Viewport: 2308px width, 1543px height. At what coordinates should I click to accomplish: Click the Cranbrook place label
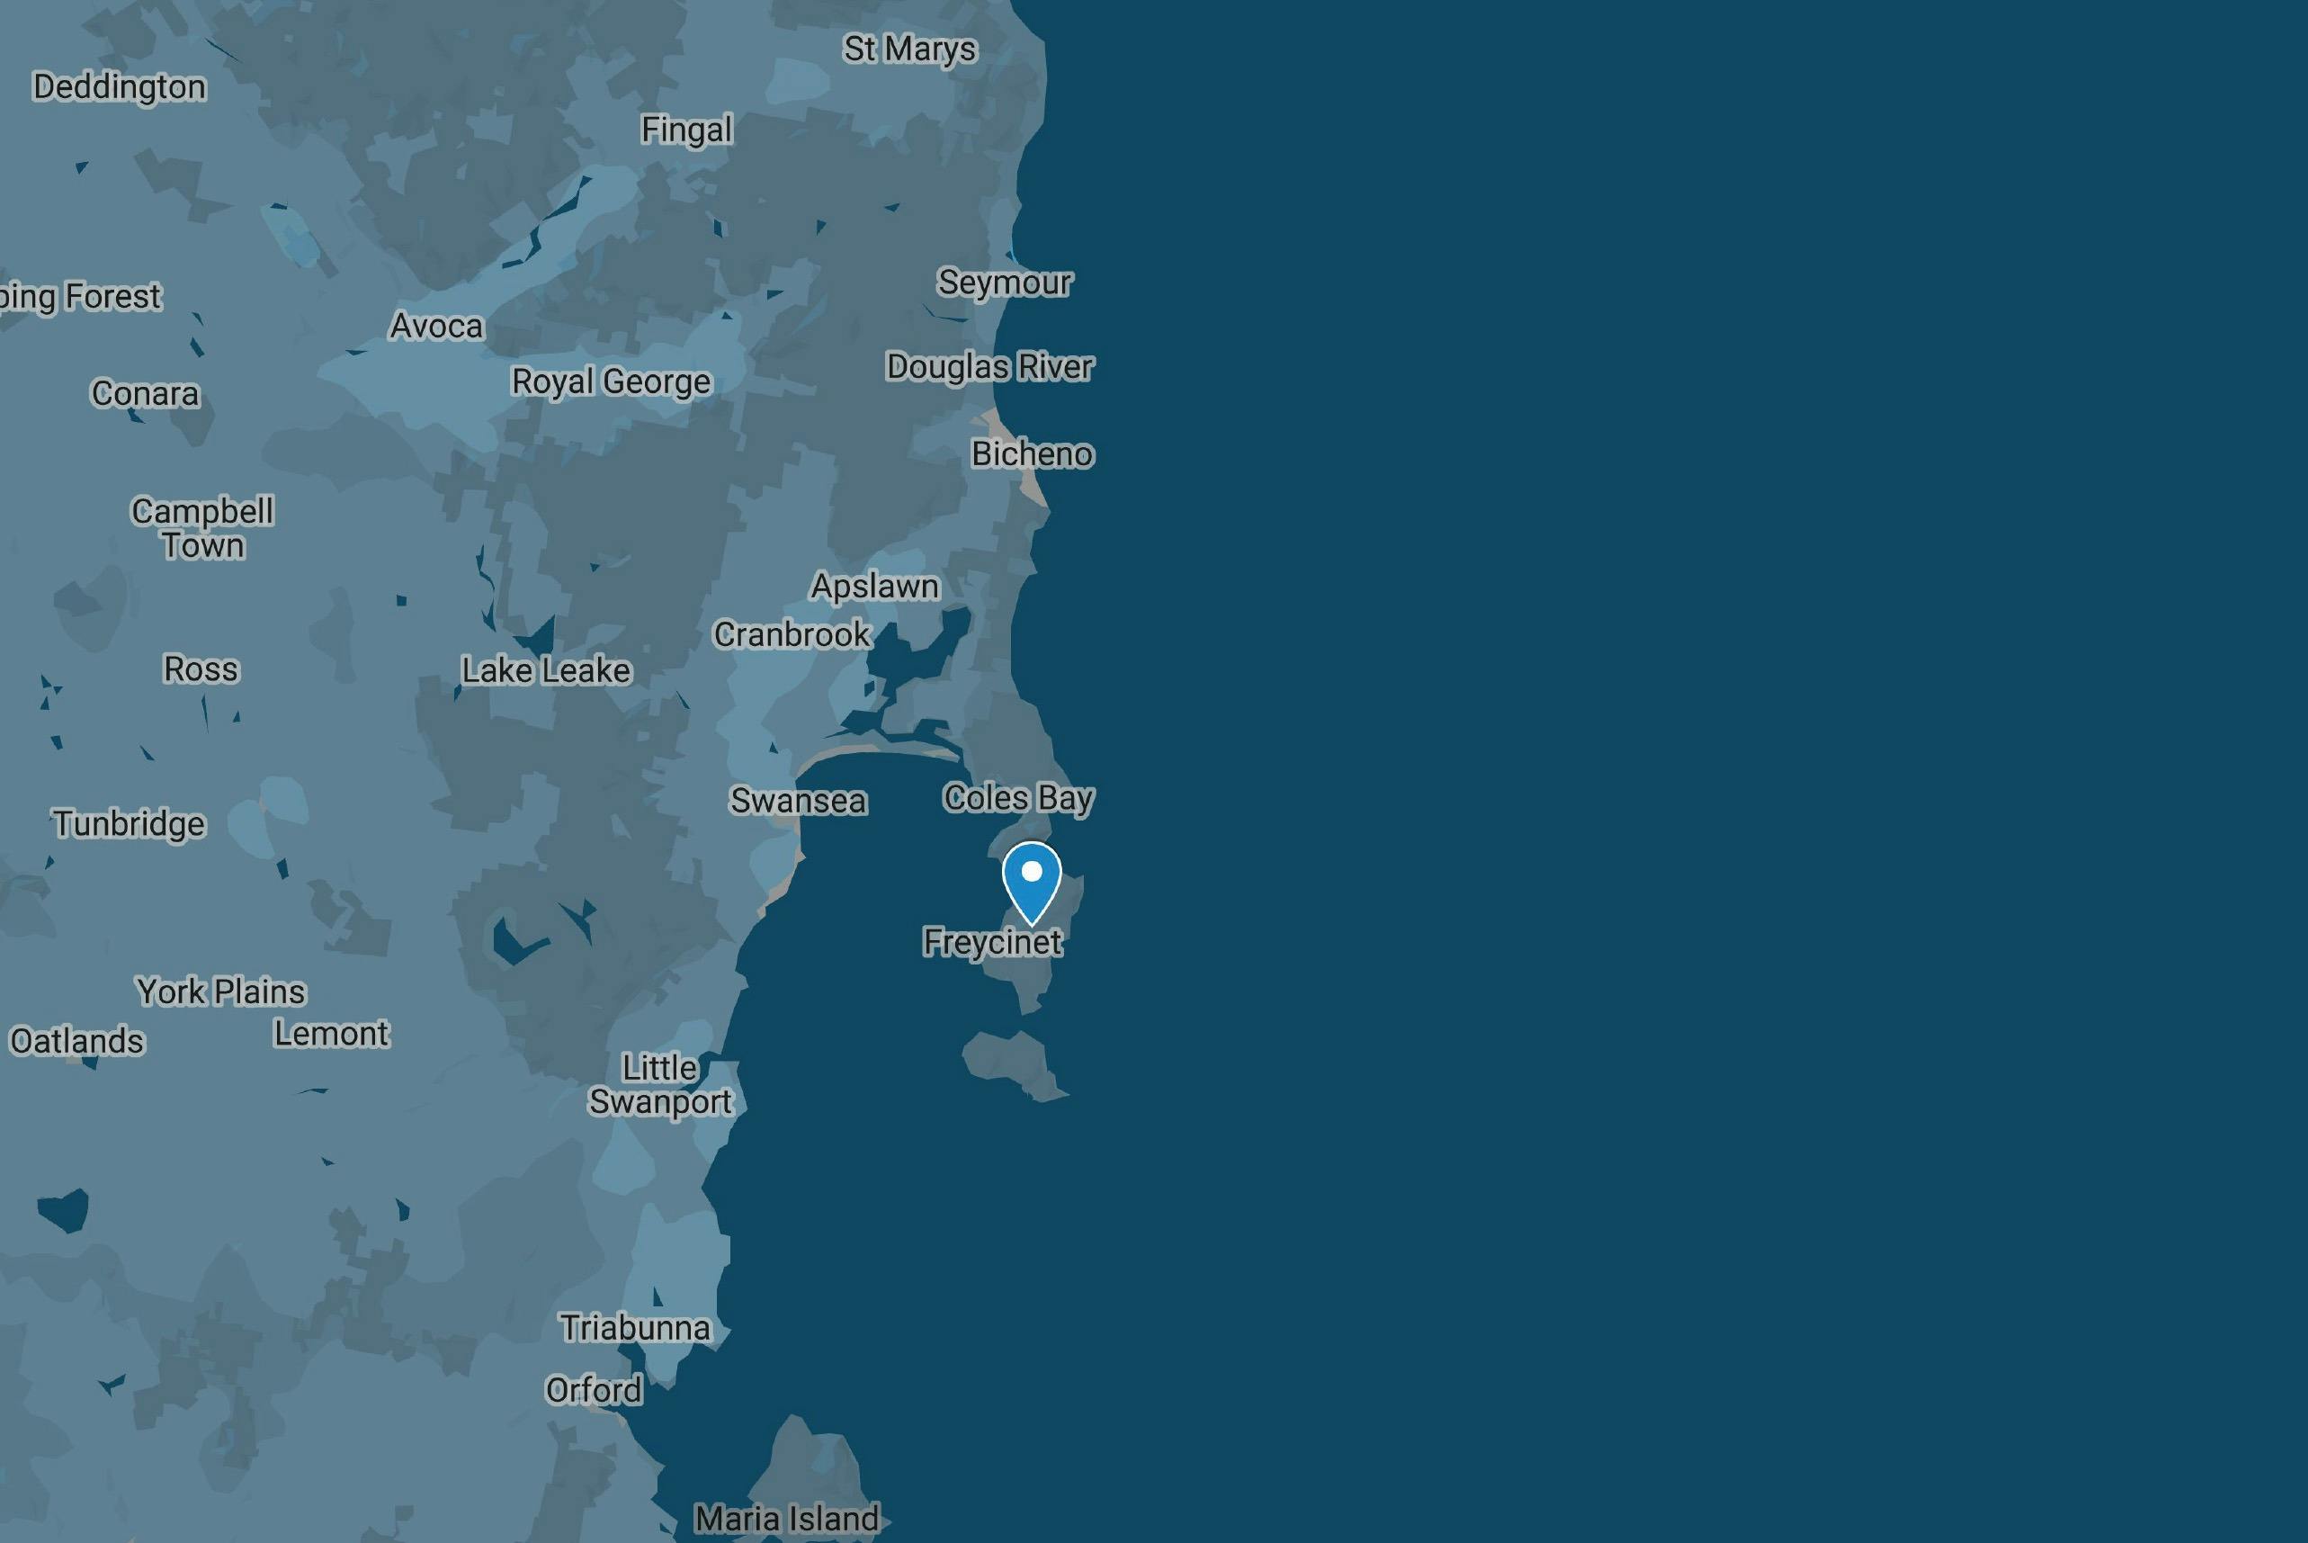pos(792,634)
